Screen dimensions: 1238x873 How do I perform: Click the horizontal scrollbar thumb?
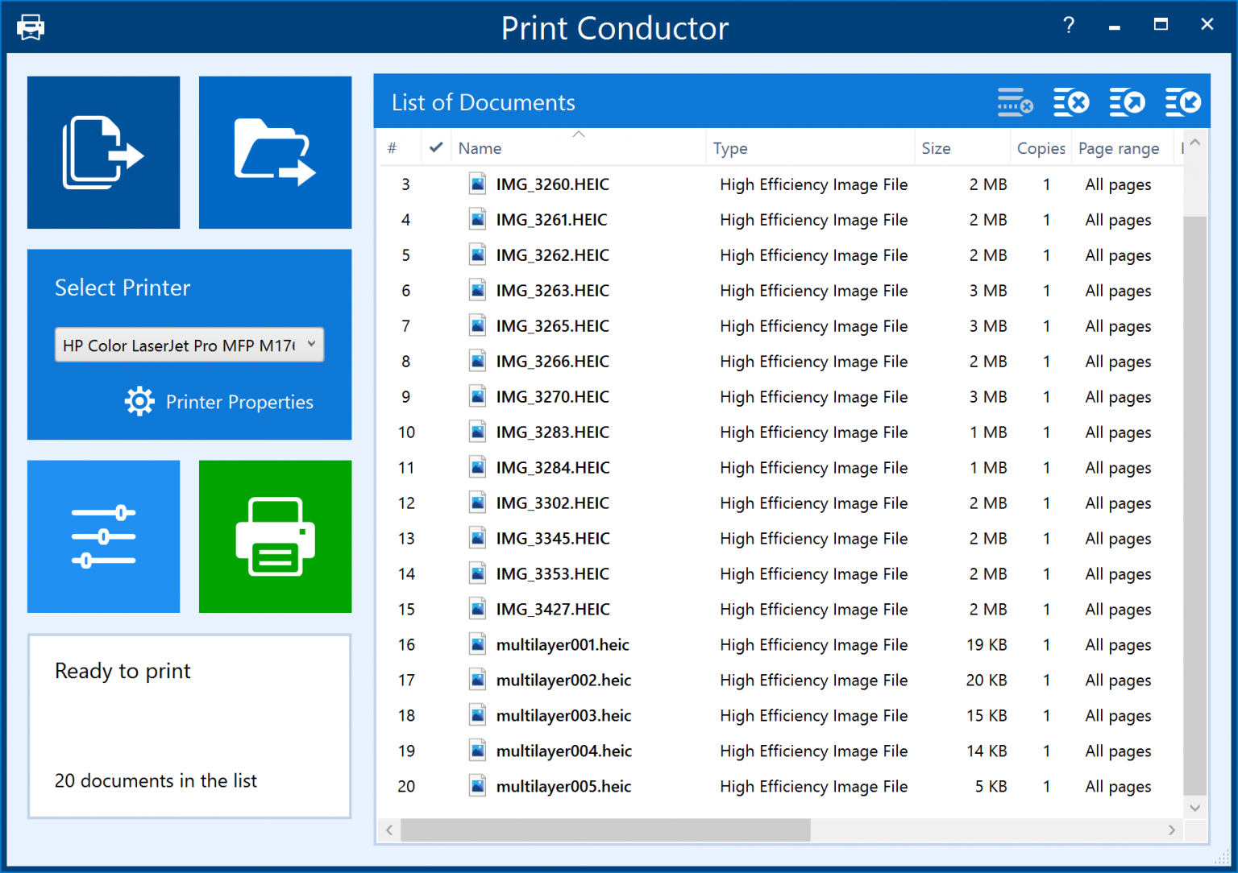604,830
